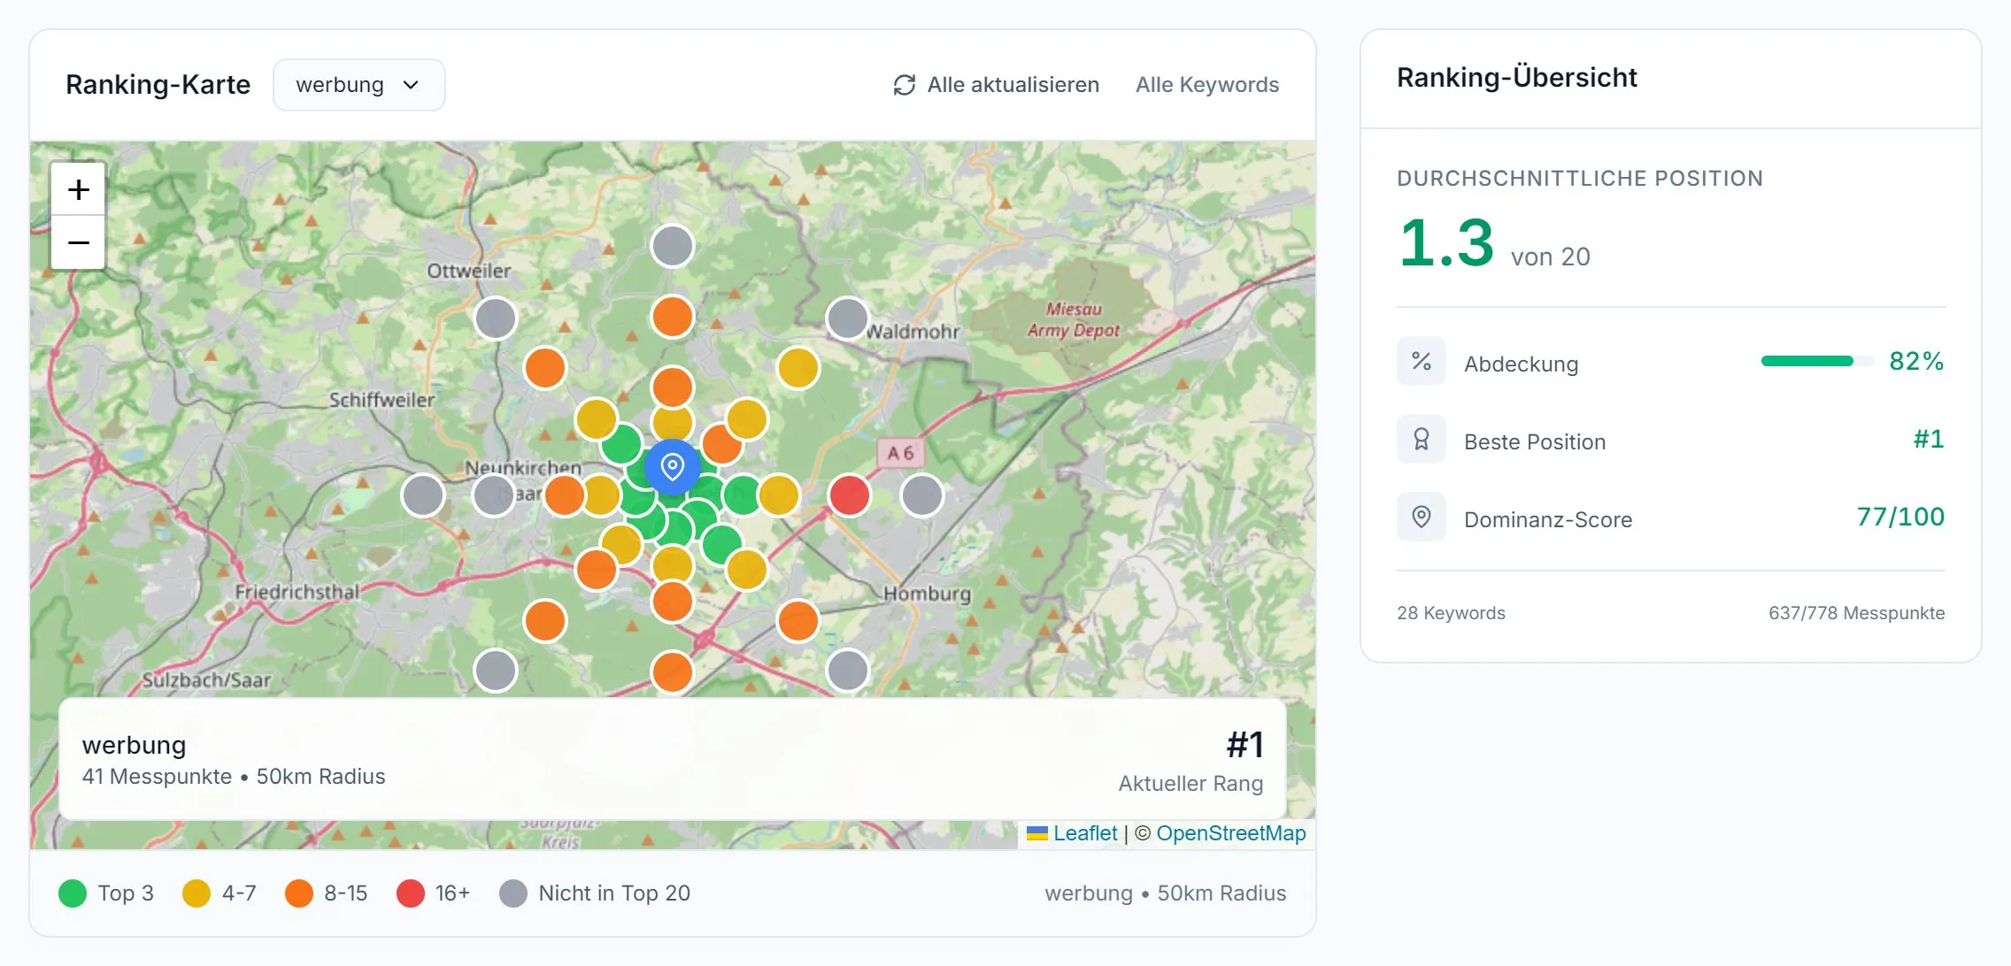2011x966 pixels.
Task: Open the werbung keyword dropdown
Action: (x=358, y=85)
